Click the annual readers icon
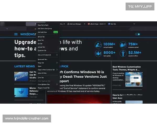The image size is (157, 125). (x=98, y=45)
